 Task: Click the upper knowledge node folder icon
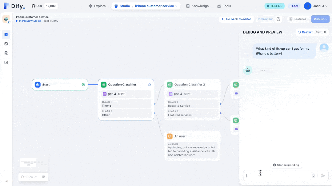pyautogui.click(x=236, y=93)
